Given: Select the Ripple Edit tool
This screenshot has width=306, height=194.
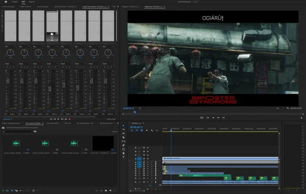Looking at the screenshot, I should [x=124, y=133].
